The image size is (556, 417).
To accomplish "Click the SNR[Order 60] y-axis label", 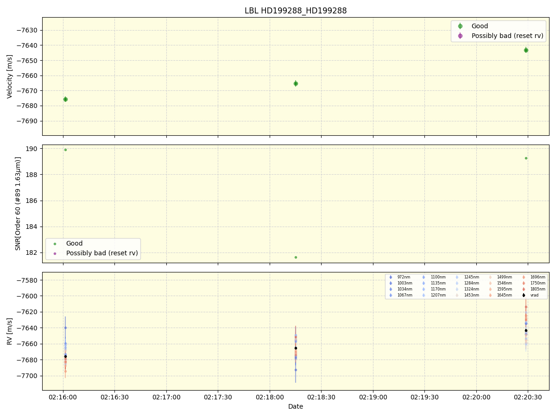I will click(x=18, y=203).
